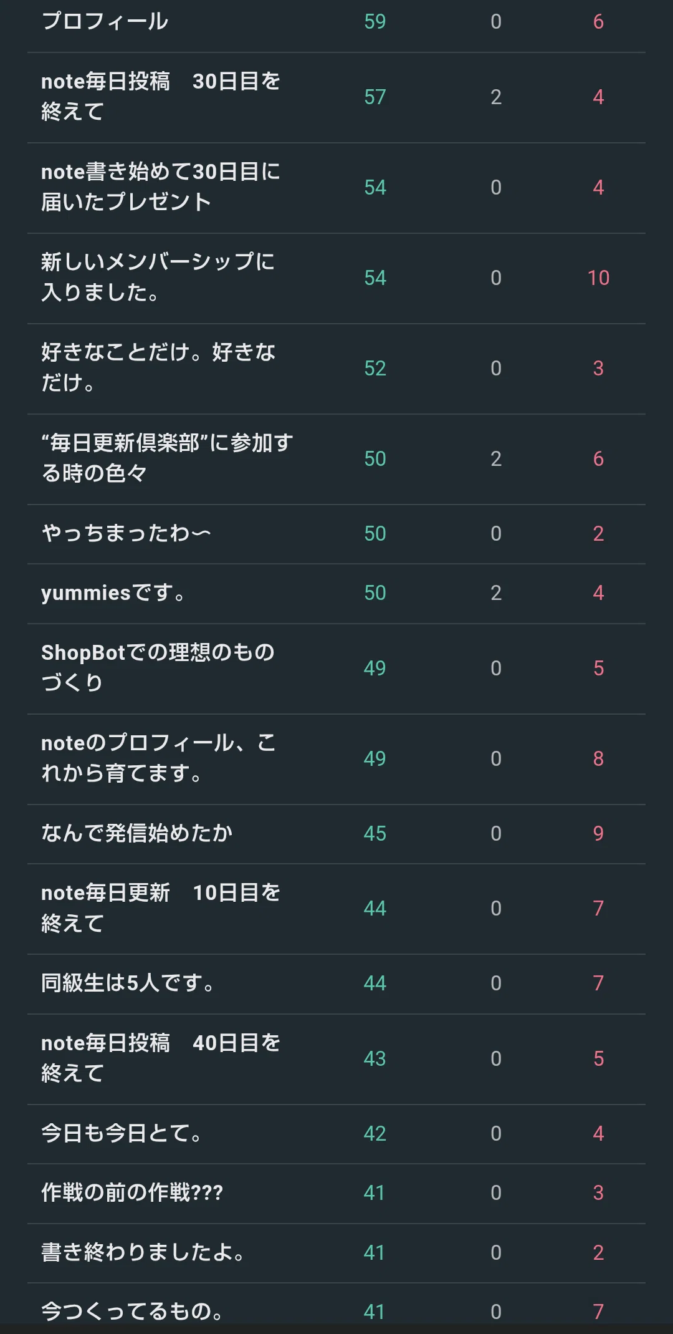Open the "毎日更新倶楽部"に参加する時の色々 article
This screenshot has height=1334, width=673.
point(336,459)
